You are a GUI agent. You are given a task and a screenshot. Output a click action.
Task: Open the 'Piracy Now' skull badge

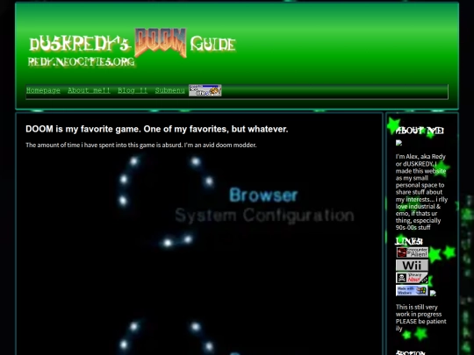(412, 278)
